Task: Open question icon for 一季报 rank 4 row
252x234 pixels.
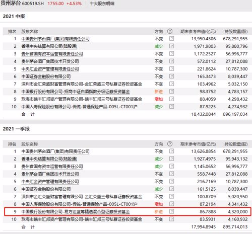Action: [171, 174]
